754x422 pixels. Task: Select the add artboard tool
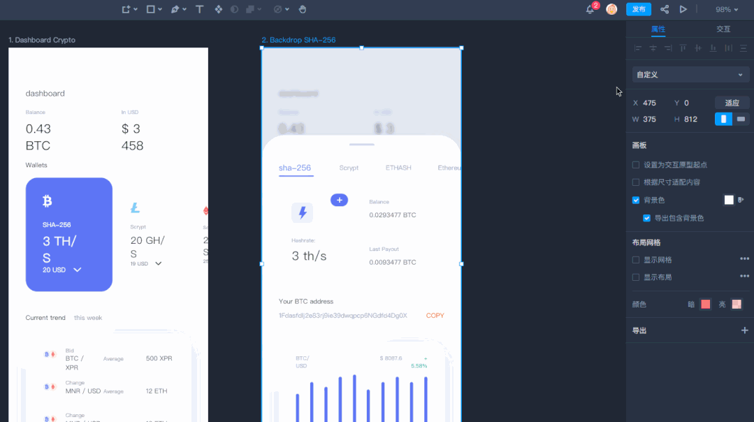tap(126, 9)
